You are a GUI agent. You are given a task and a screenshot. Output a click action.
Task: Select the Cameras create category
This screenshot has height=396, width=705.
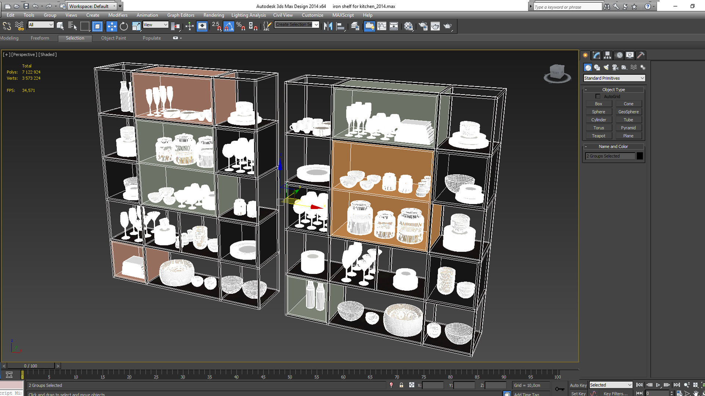[615, 67]
